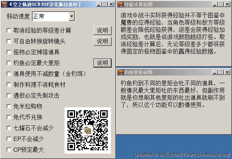
Task: Click the 移动速度 combo box showing 正常
Action: click(x=54, y=16)
